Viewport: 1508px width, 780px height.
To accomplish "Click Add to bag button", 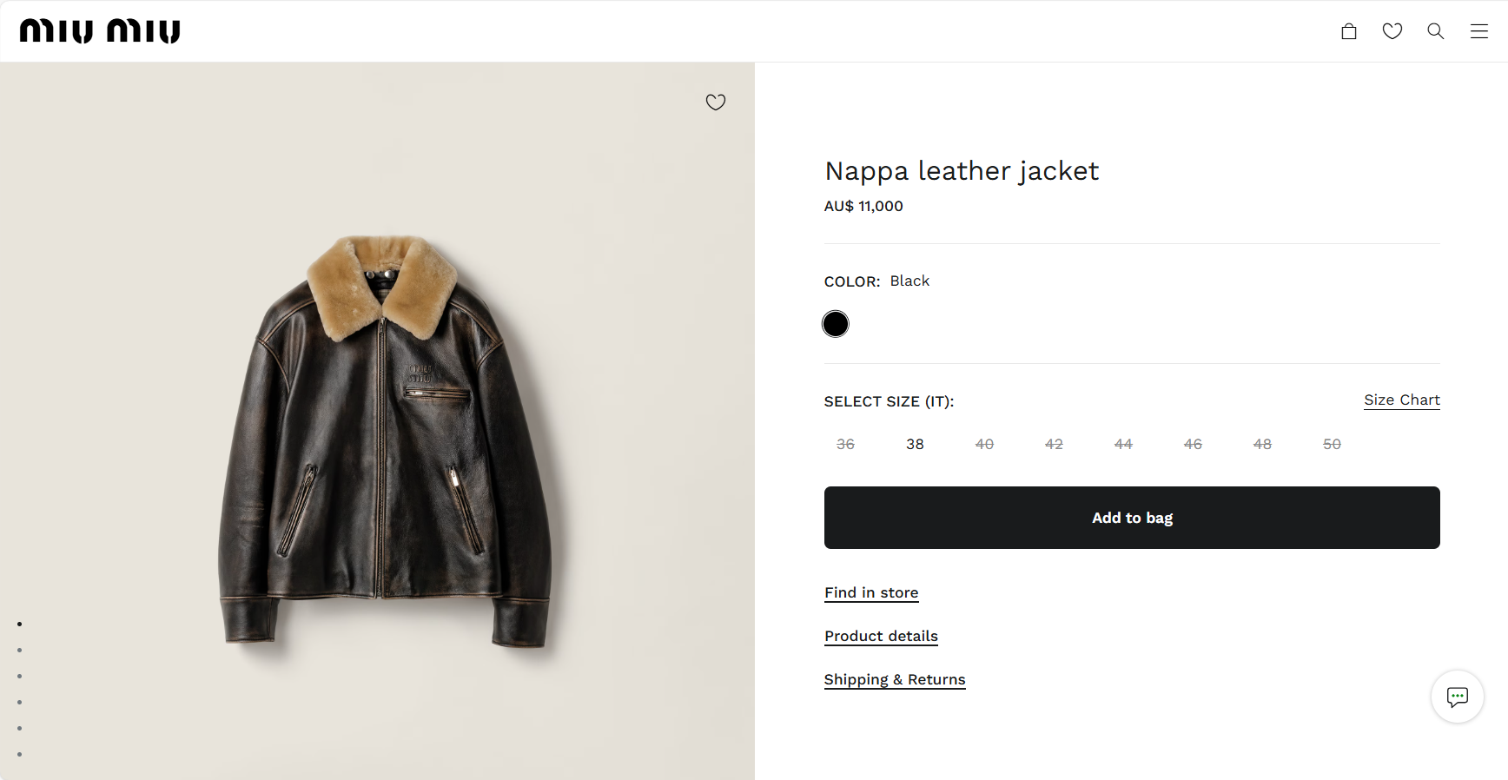I will click(x=1131, y=518).
